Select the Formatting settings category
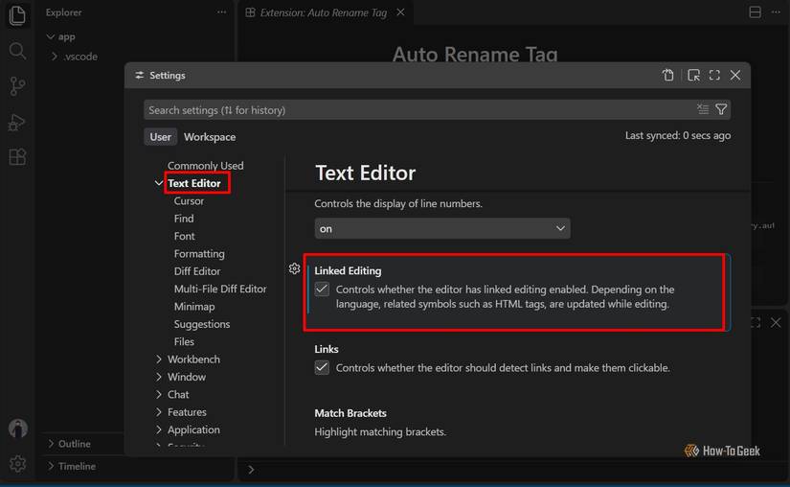This screenshot has width=790, height=487. pyautogui.click(x=199, y=254)
